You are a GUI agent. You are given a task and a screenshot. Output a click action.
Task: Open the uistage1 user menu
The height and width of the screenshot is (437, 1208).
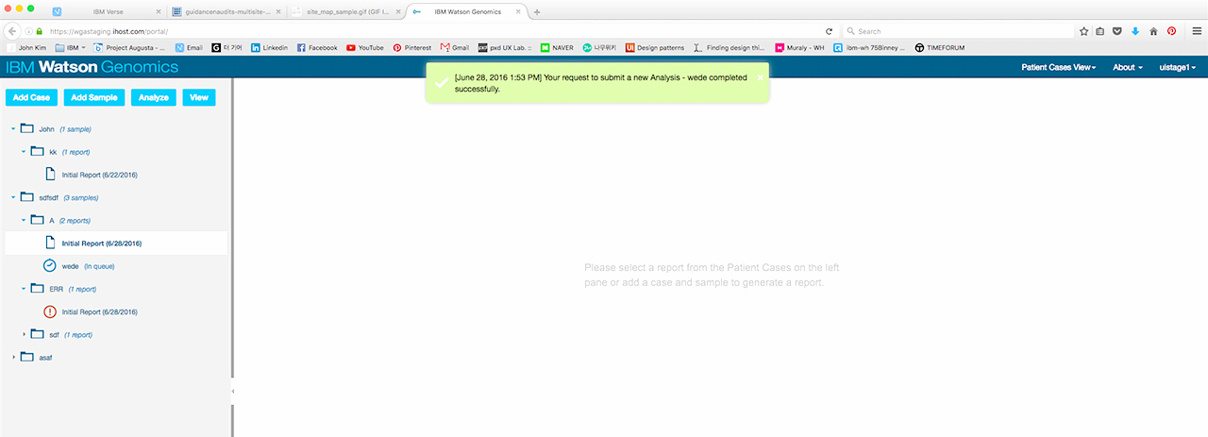[1178, 68]
